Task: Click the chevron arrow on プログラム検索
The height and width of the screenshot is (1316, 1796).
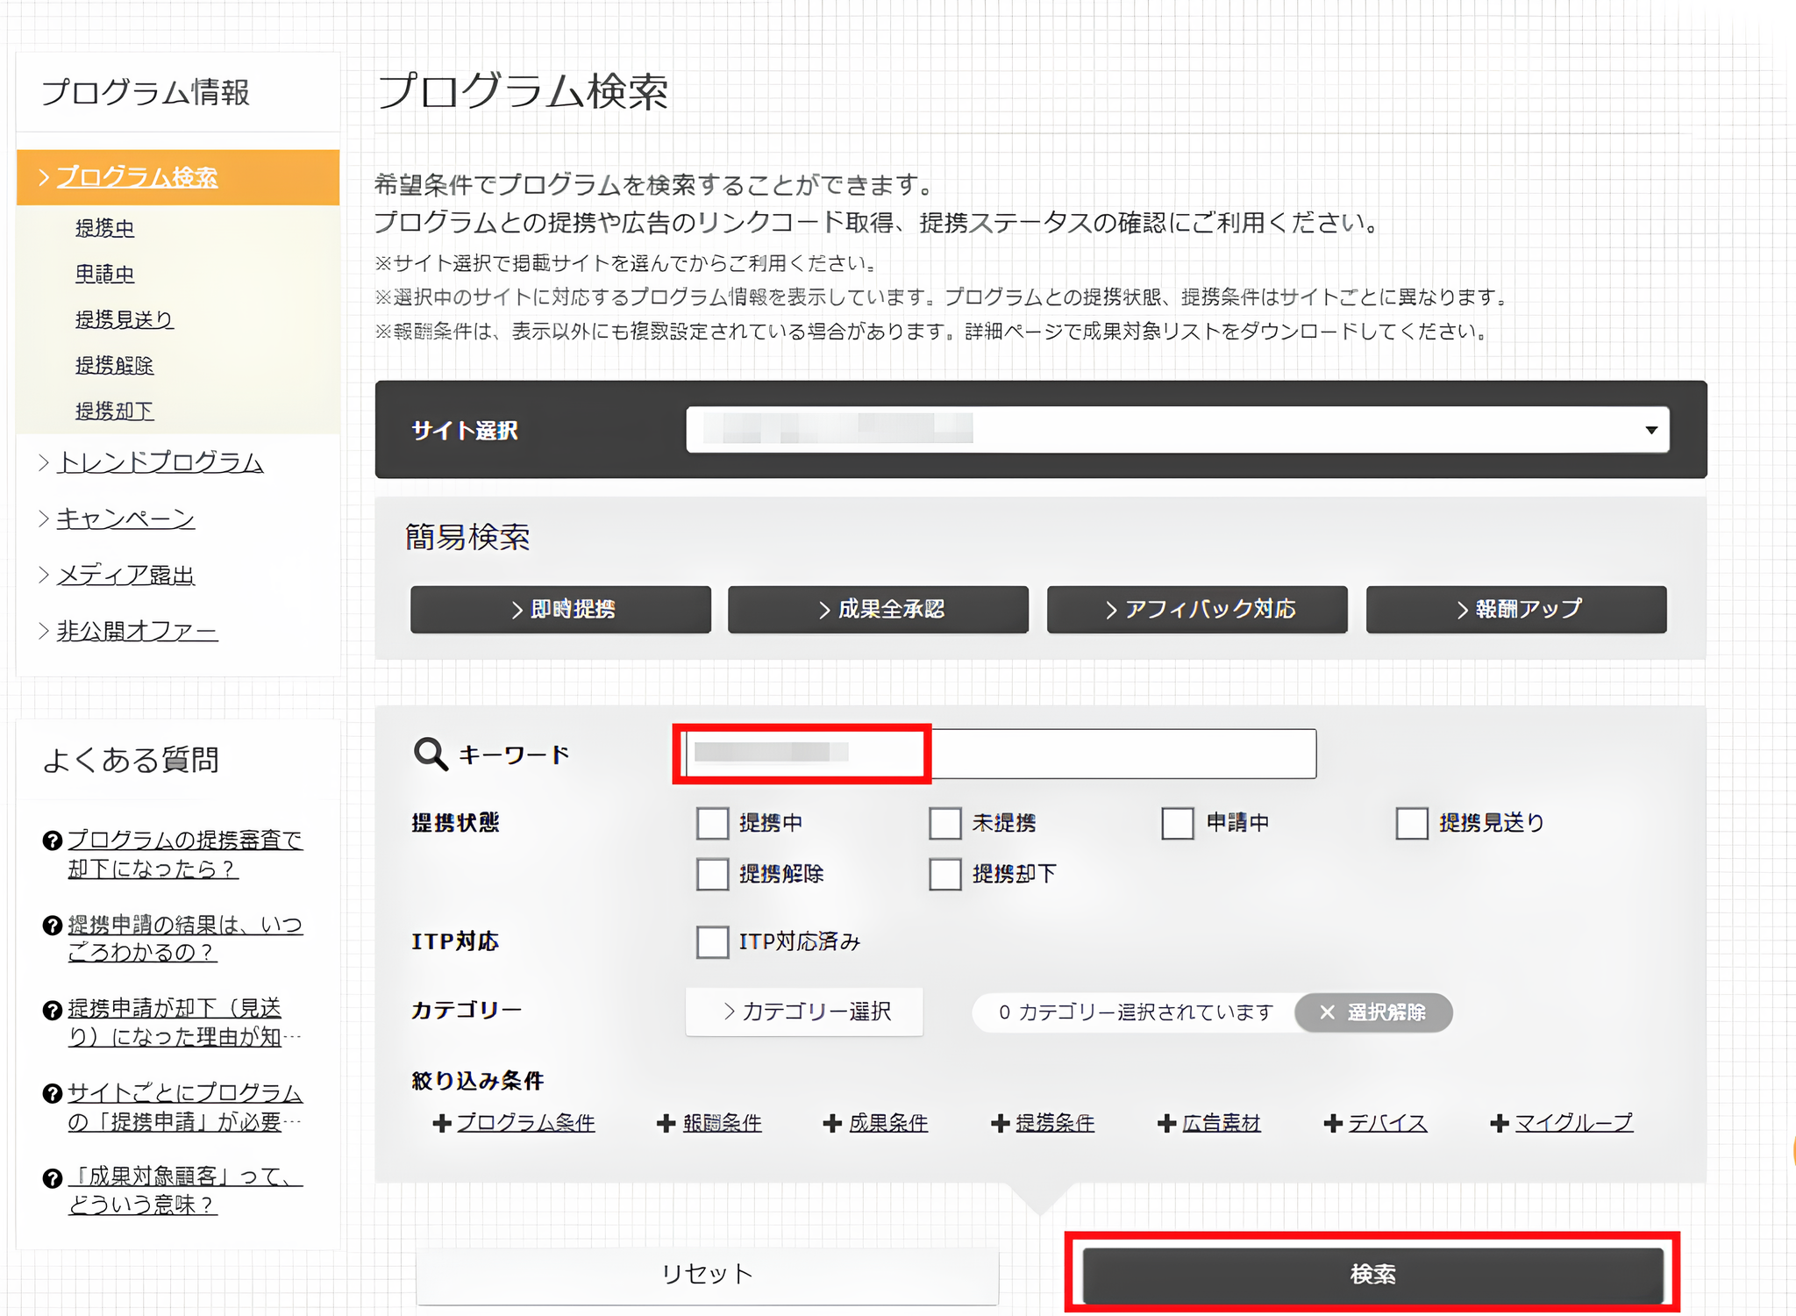Action: tap(43, 176)
